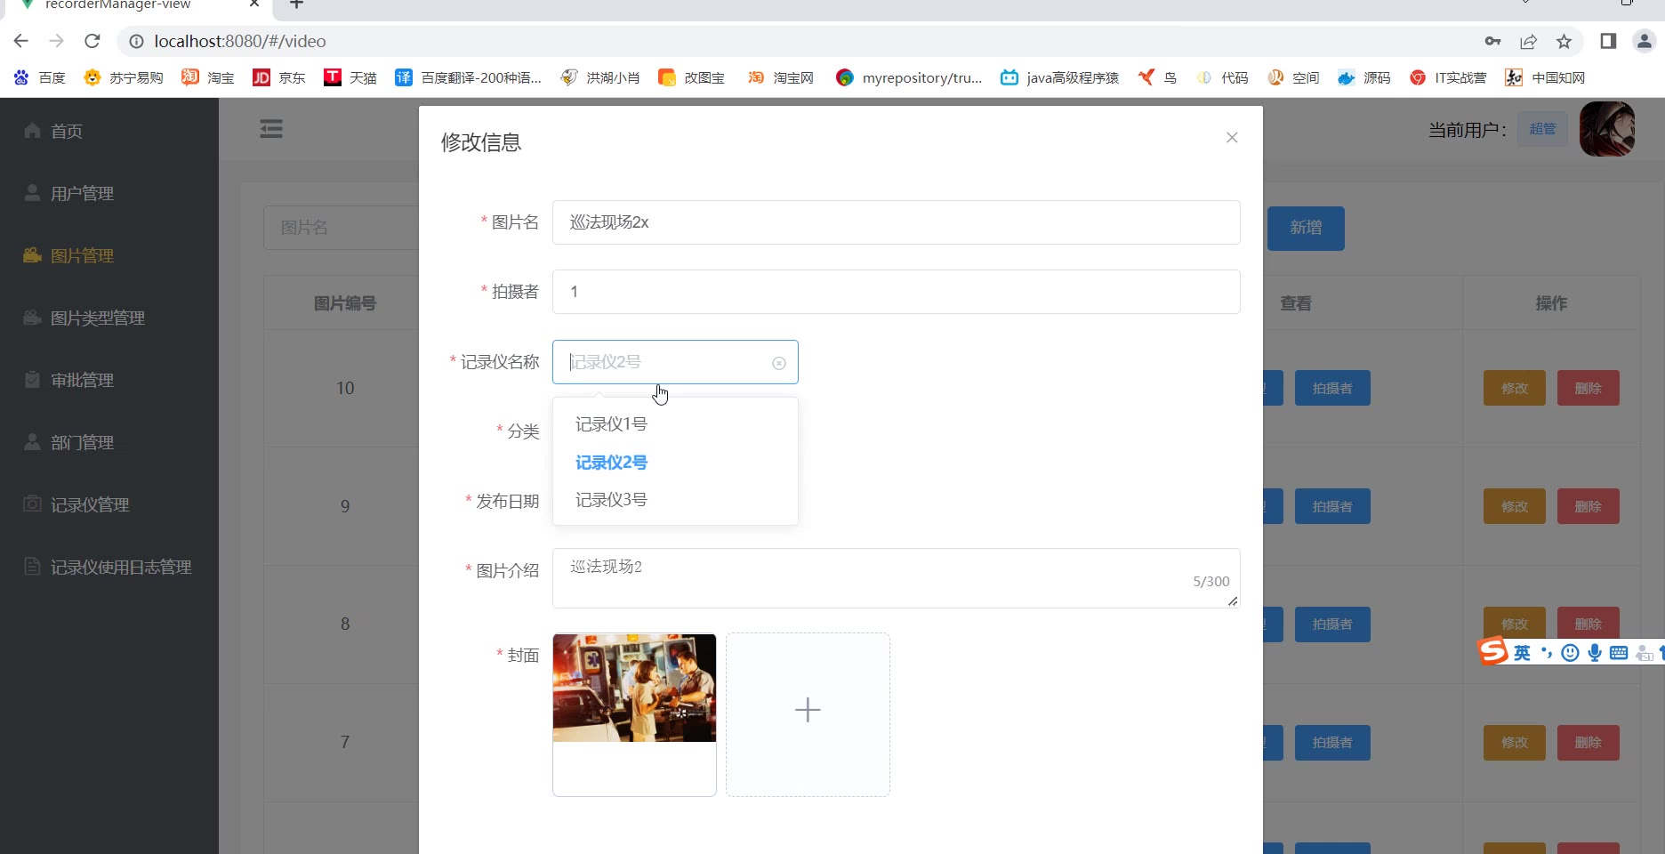
Task: Open 用户管理 sidebar menu
Action: (x=82, y=193)
